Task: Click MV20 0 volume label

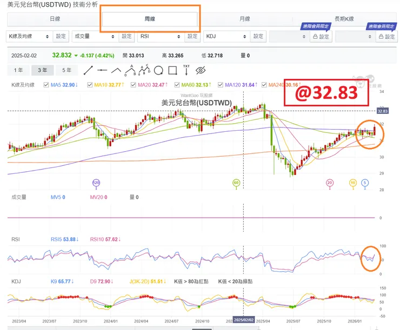Action: point(98,197)
